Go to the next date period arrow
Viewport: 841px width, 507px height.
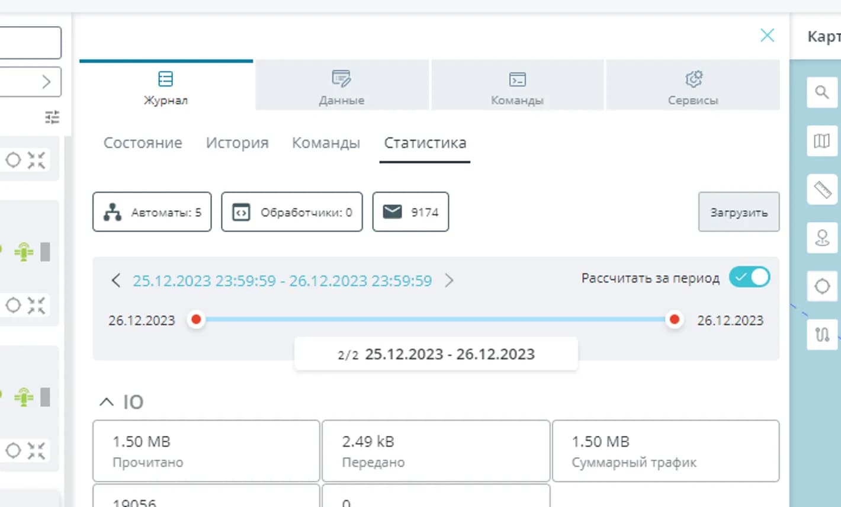[449, 280]
